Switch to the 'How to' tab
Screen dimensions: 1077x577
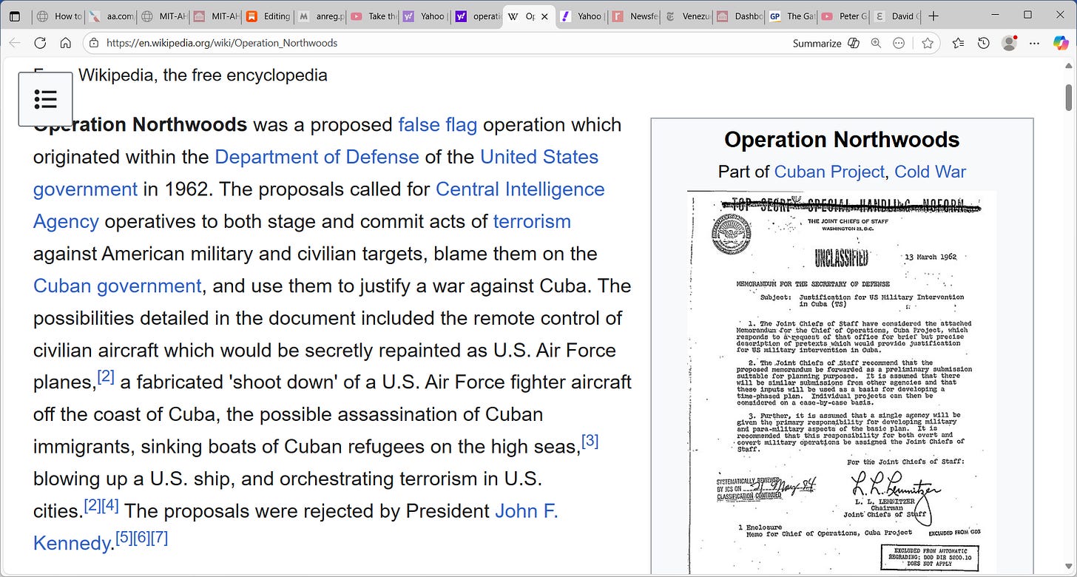[x=59, y=16]
